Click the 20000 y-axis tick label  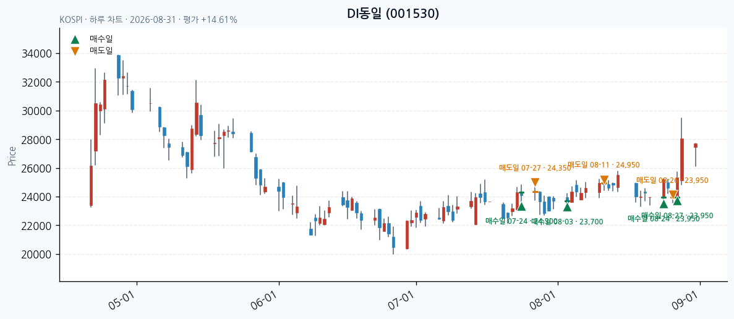(36, 255)
